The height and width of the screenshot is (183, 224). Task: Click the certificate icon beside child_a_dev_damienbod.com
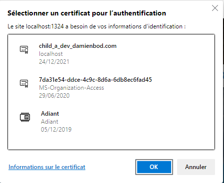click(x=24, y=49)
